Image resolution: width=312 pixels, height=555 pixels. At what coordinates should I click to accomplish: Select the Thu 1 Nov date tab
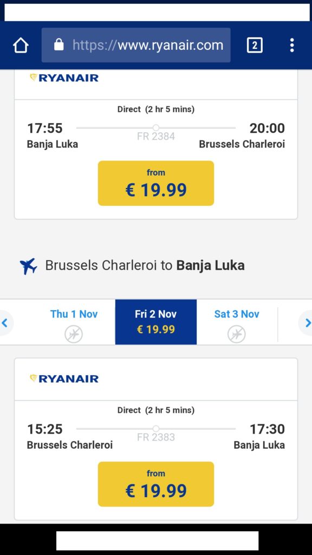tap(74, 322)
